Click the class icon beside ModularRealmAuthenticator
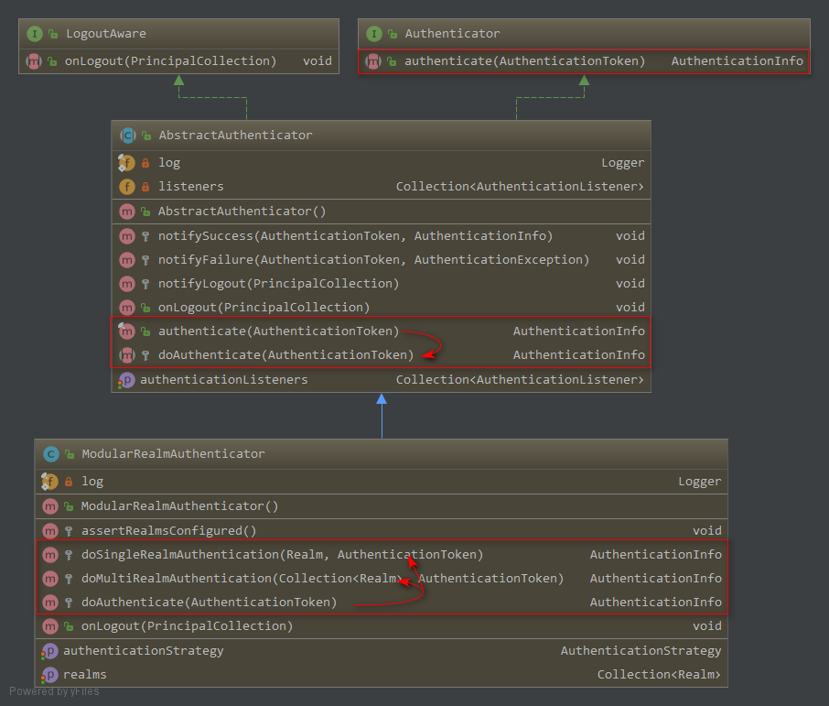This screenshot has width=829, height=706. (50, 454)
